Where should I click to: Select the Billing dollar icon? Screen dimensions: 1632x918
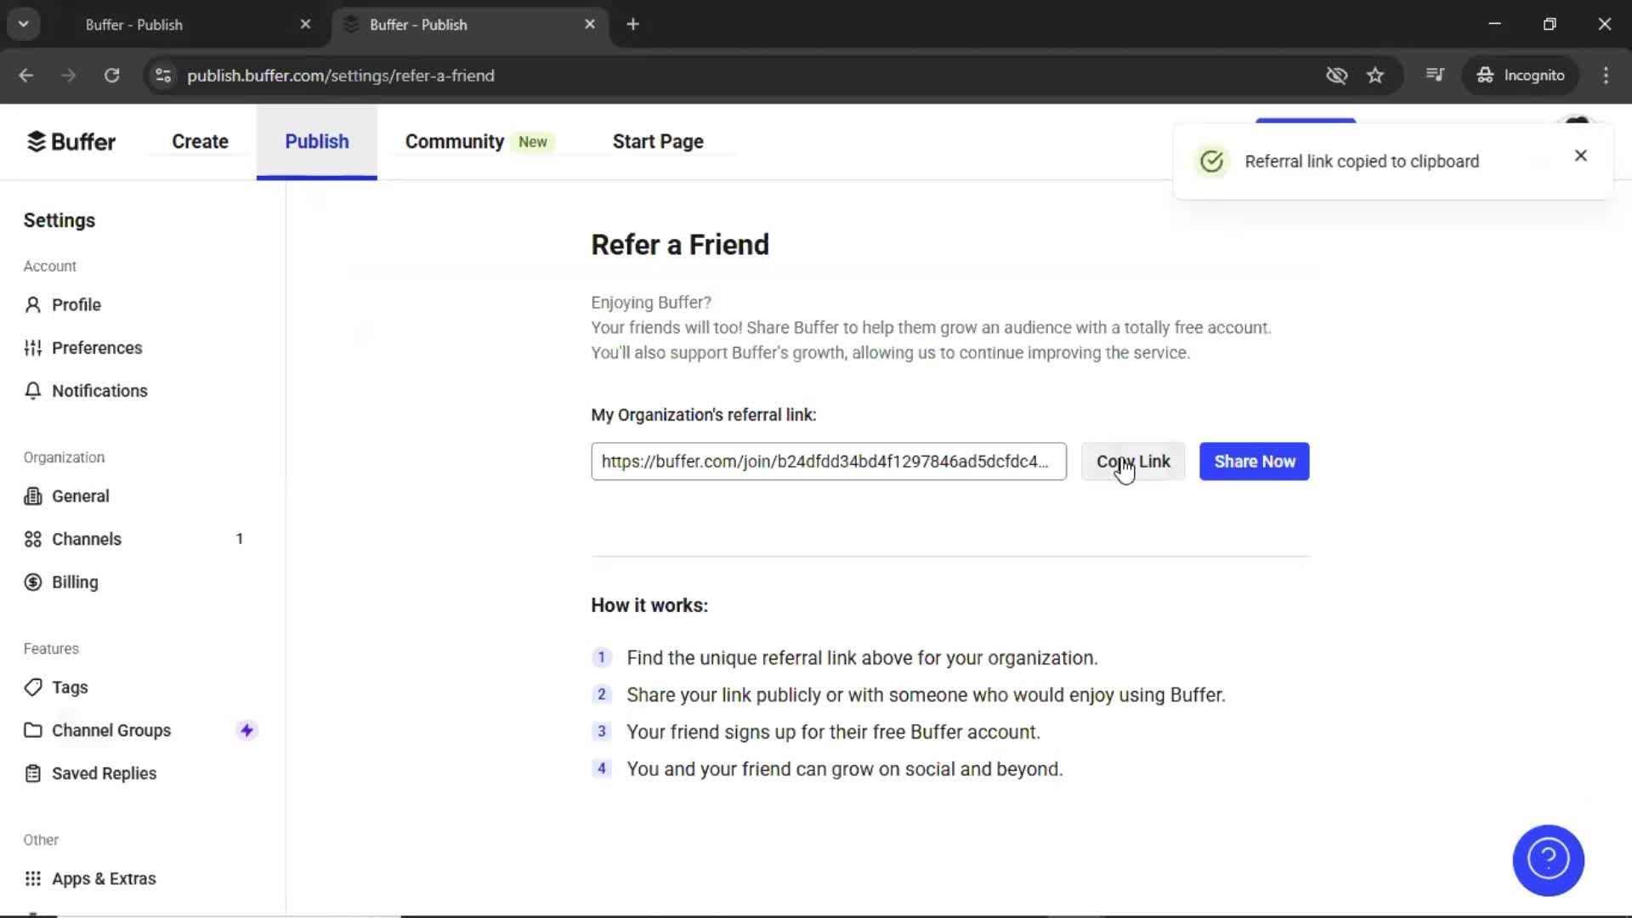coord(32,582)
